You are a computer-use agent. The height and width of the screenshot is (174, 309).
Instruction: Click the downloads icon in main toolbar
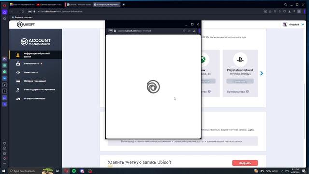(289, 12)
